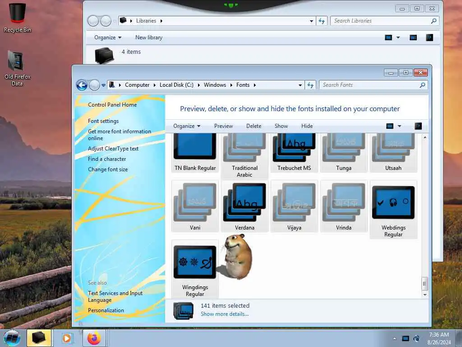Open Windows Media Player from taskbar
Screen dimensions: 462x347
67,338
